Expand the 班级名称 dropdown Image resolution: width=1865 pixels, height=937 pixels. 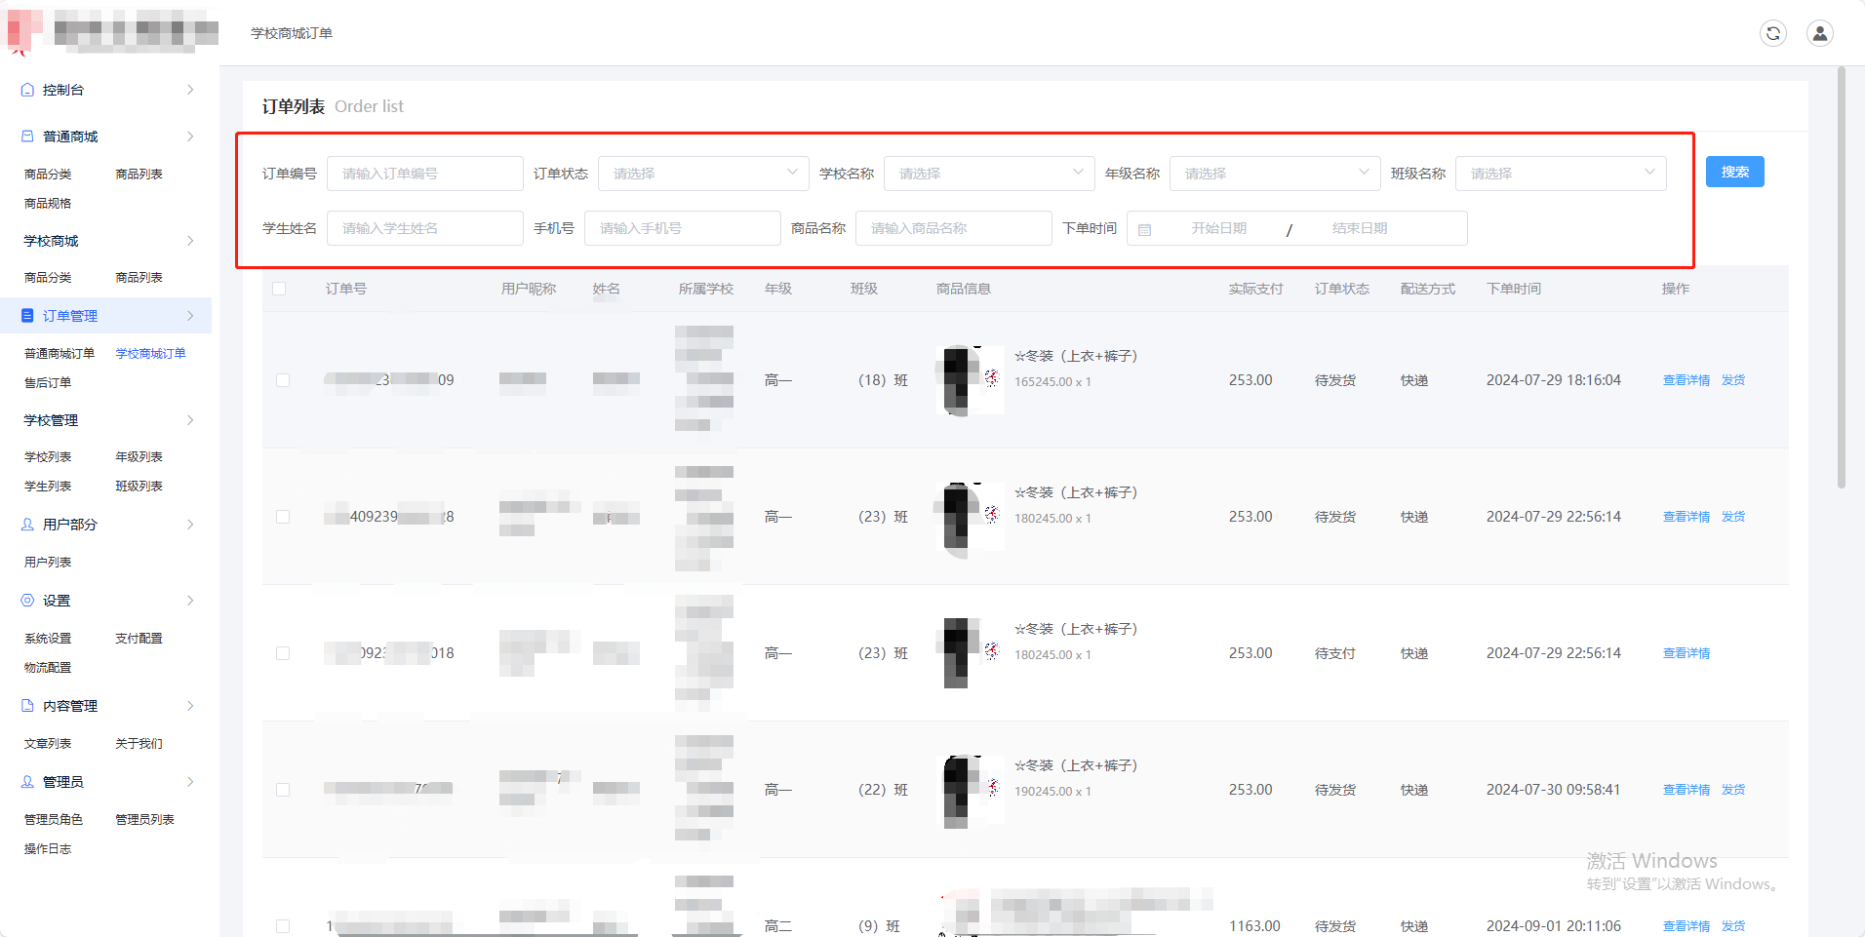1560,174
